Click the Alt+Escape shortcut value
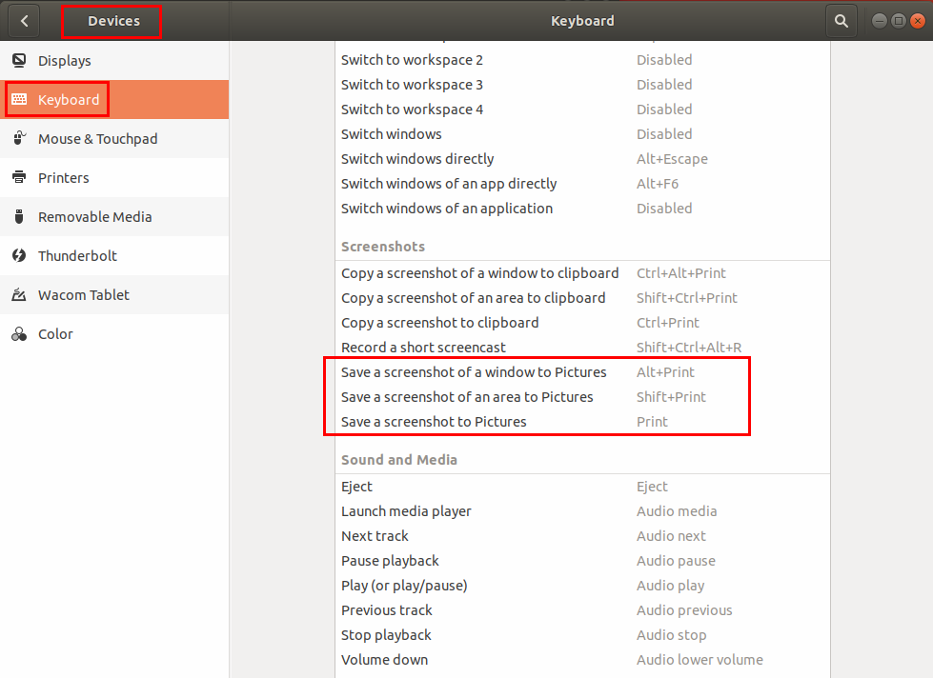 [x=673, y=159]
